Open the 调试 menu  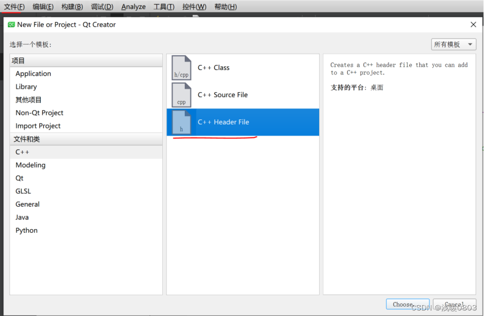pyautogui.click(x=102, y=6)
